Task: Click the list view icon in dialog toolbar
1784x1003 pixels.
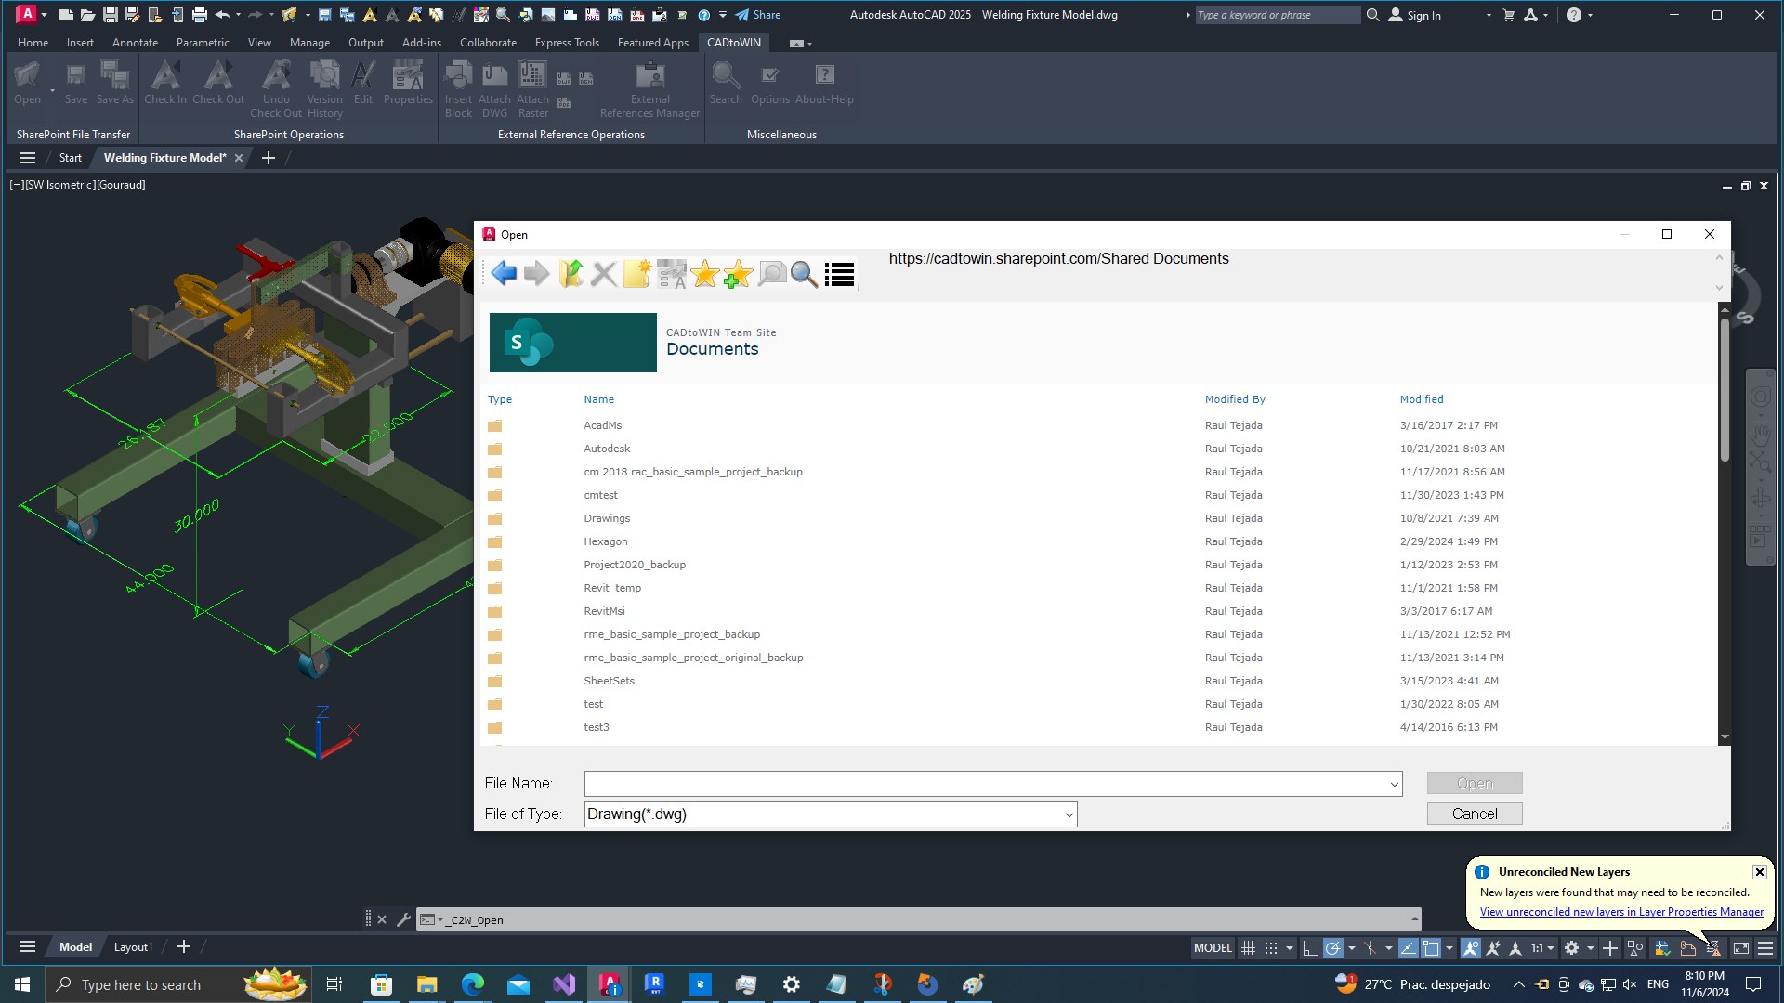Action: click(839, 274)
